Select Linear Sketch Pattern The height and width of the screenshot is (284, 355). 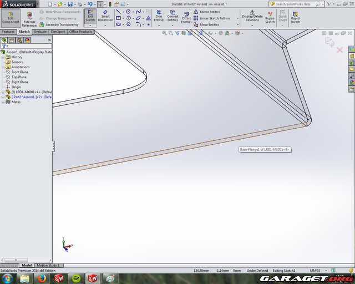click(215, 18)
